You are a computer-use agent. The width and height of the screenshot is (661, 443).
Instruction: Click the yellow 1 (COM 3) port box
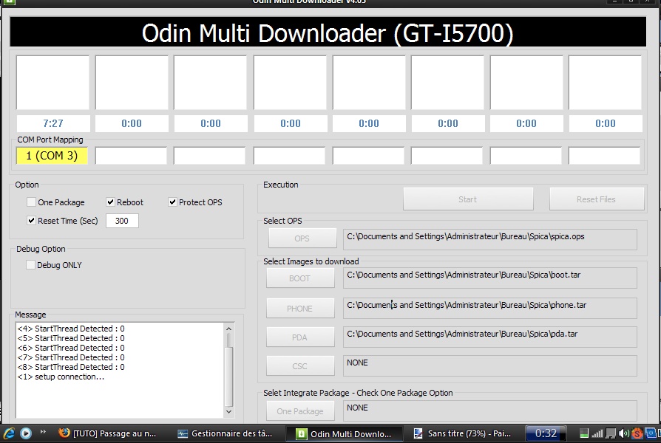tap(52, 156)
